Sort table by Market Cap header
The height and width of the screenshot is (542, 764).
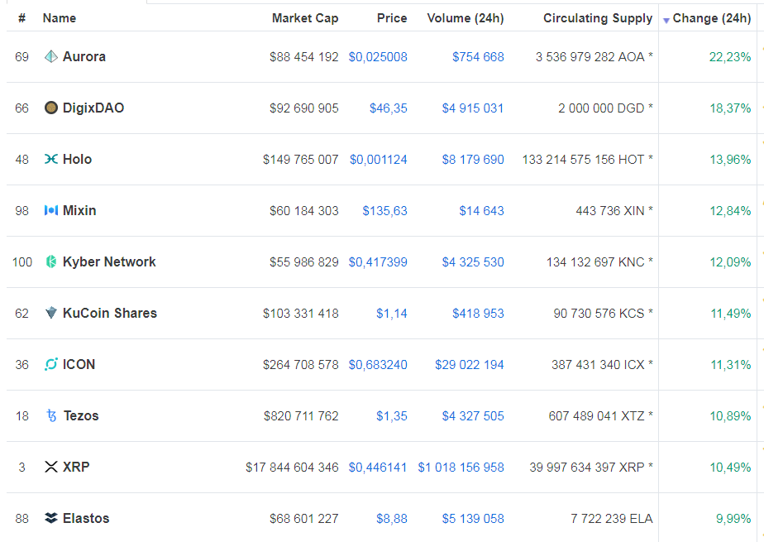tap(305, 18)
